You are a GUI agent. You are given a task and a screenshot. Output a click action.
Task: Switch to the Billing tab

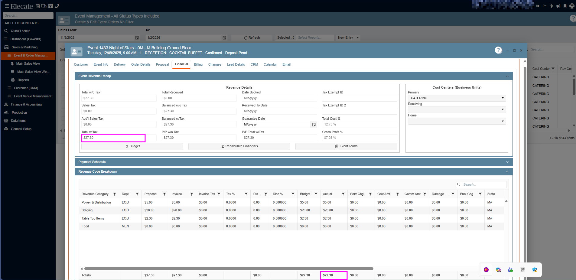(198, 64)
